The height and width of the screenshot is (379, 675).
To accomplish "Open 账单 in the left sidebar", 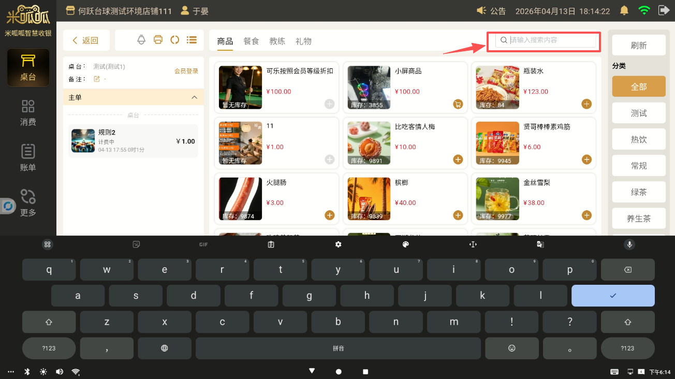I will pos(28,158).
